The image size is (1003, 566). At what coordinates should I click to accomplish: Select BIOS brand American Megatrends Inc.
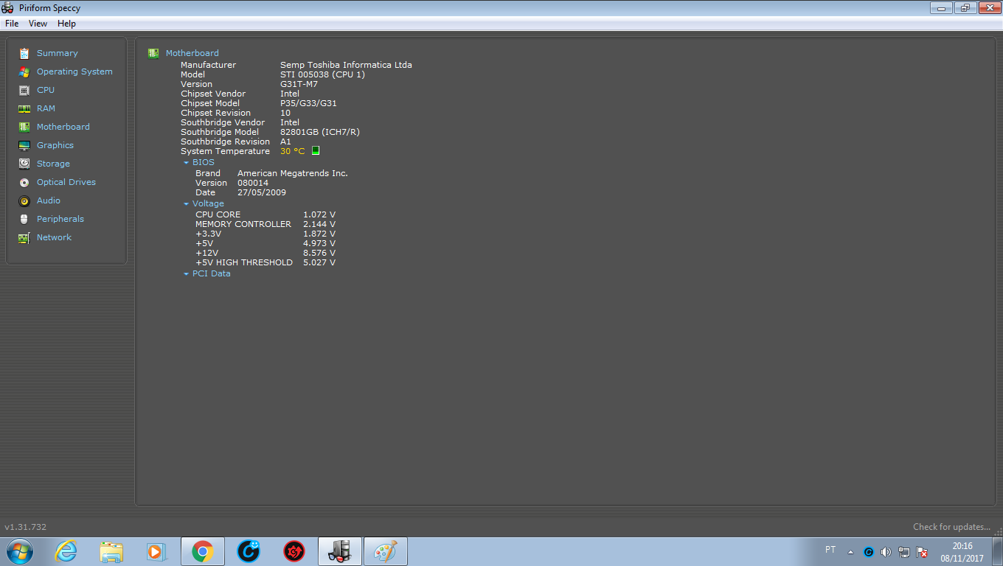[292, 173]
